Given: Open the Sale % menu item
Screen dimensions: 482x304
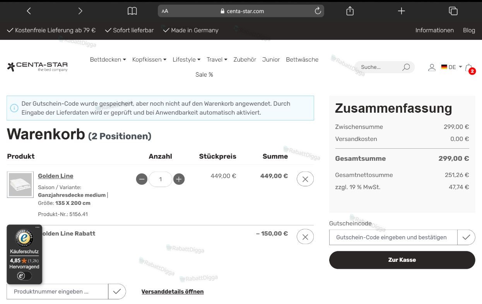Looking at the screenshot, I should (204, 75).
